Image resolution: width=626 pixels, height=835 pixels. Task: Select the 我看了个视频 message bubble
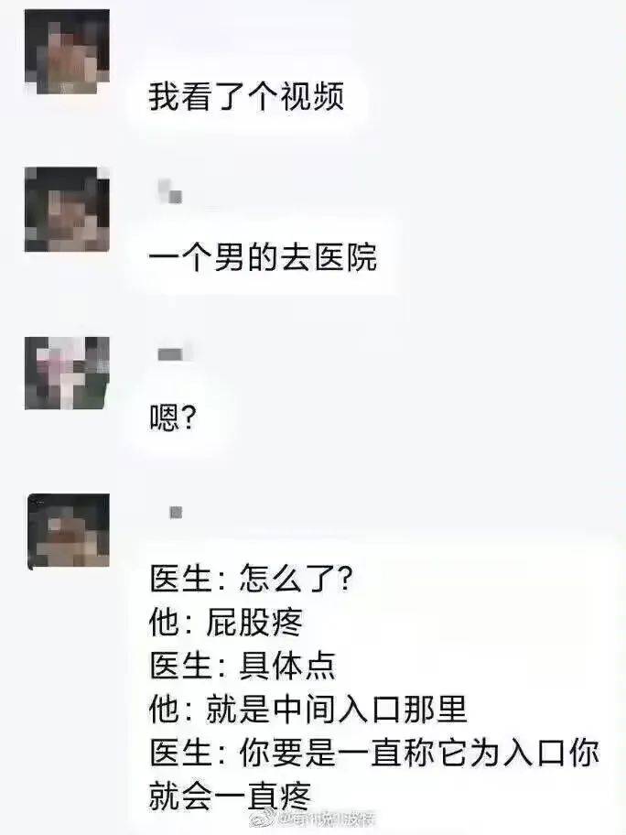tap(246, 96)
